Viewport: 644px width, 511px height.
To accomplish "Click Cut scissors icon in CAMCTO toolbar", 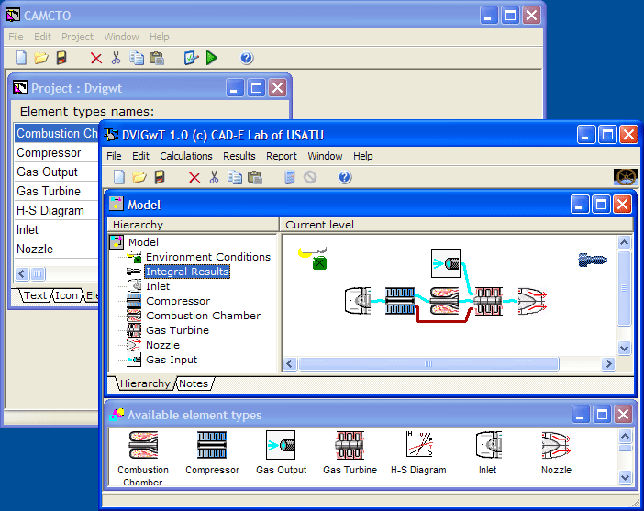I will [x=116, y=58].
